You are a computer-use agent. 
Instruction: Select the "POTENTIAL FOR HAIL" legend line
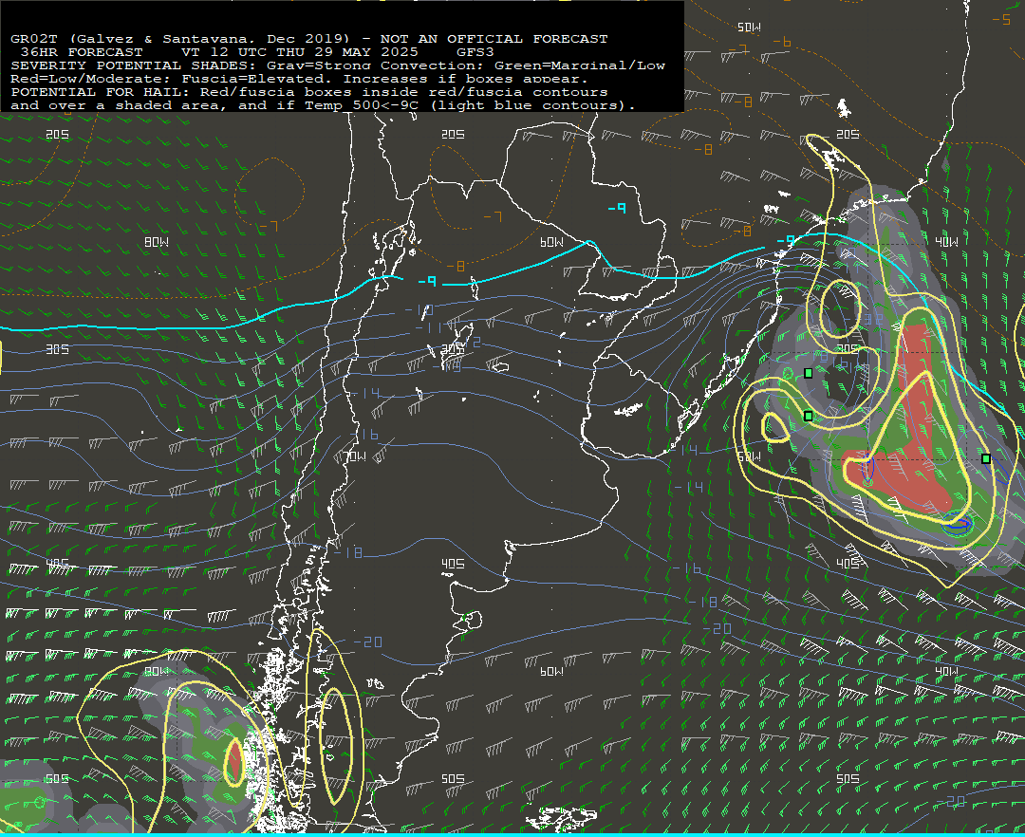(309, 91)
